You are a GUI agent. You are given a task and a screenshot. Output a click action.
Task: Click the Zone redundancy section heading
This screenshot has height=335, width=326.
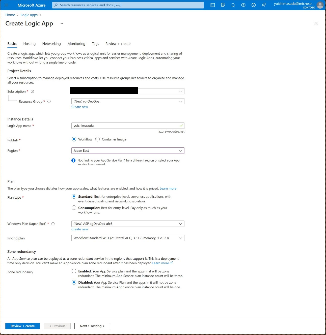(22, 252)
